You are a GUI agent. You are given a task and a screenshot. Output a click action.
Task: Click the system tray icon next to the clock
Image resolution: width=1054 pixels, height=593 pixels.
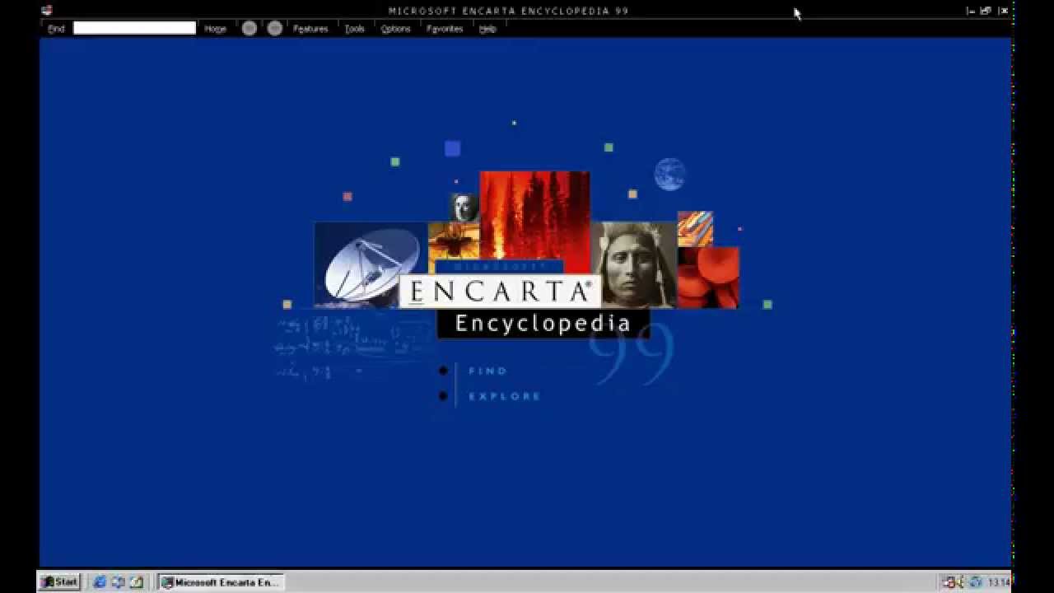(977, 582)
